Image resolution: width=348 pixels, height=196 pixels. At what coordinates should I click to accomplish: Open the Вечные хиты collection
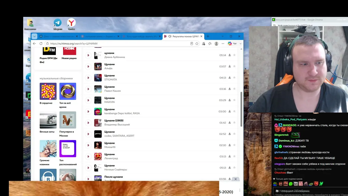click(48, 120)
